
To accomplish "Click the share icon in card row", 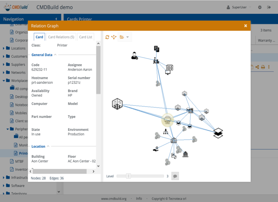I will [257, 67].
